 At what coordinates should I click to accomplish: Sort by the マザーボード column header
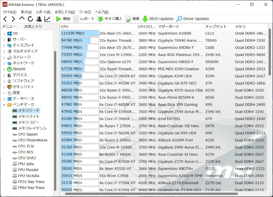168,26
